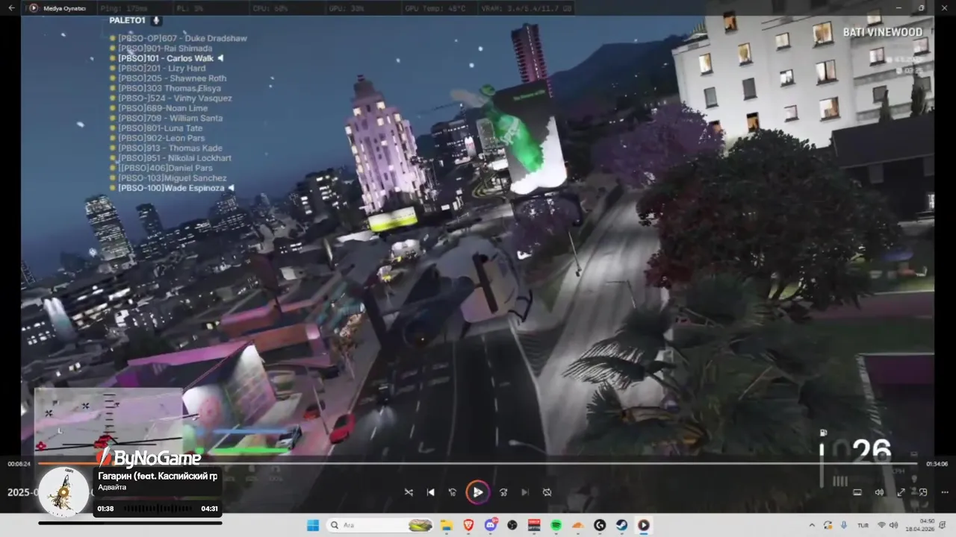Open the black circular app after Discord
Viewport: 956px width, 537px height.
coord(512,525)
